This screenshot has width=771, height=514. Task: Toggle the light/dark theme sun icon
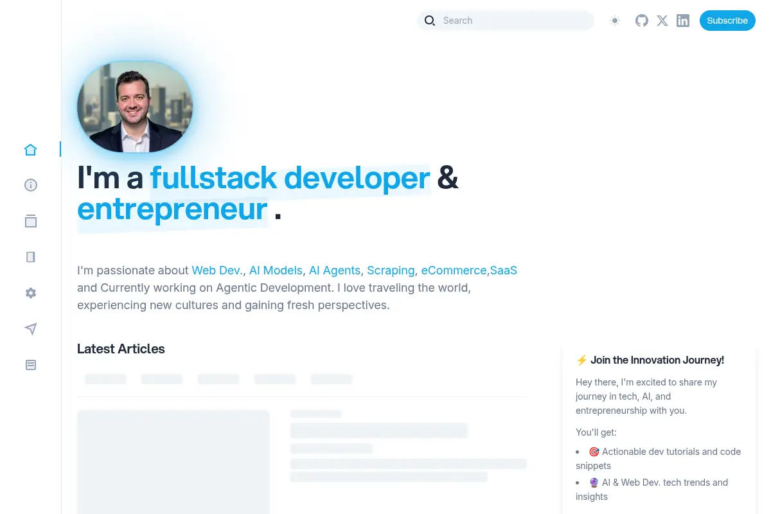(x=615, y=21)
